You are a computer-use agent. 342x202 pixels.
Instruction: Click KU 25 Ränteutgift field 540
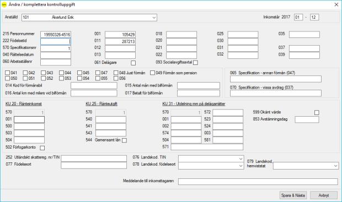point(111,119)
